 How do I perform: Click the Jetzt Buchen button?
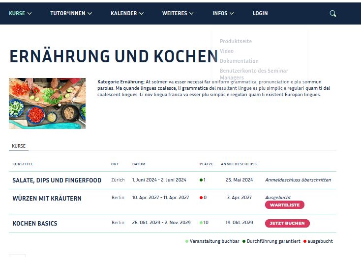pos(288,223)
